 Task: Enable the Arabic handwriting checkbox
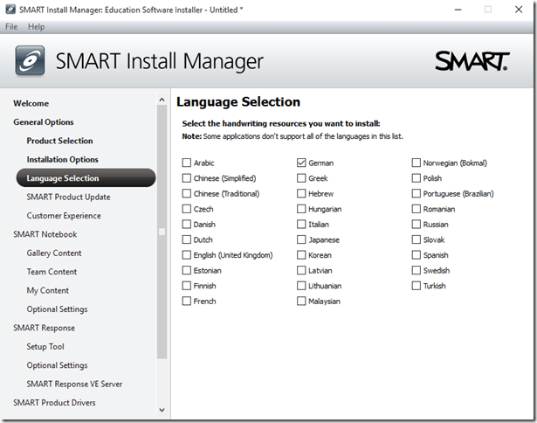pyautogui.click(x=187, y=163)
